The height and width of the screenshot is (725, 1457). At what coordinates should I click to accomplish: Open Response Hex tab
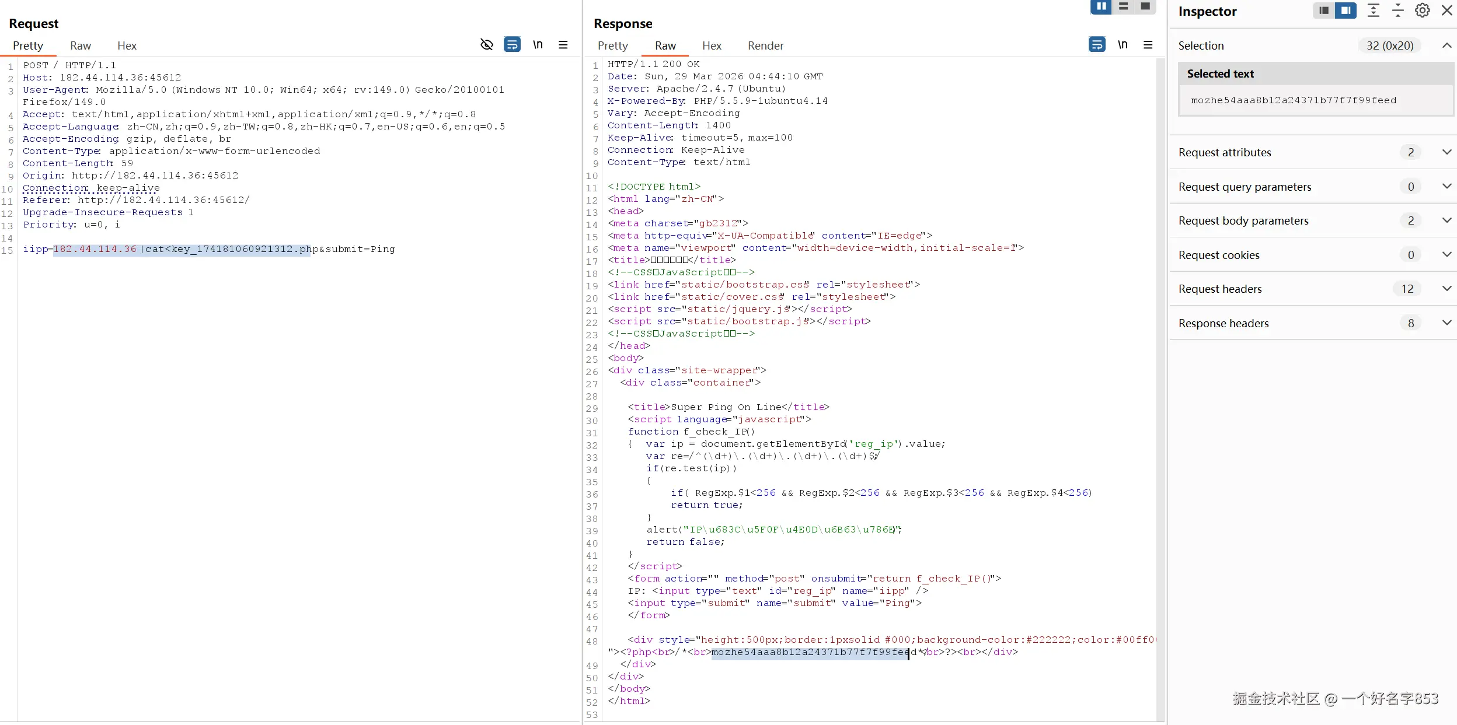pyautogui.click(x=712, y=45)
